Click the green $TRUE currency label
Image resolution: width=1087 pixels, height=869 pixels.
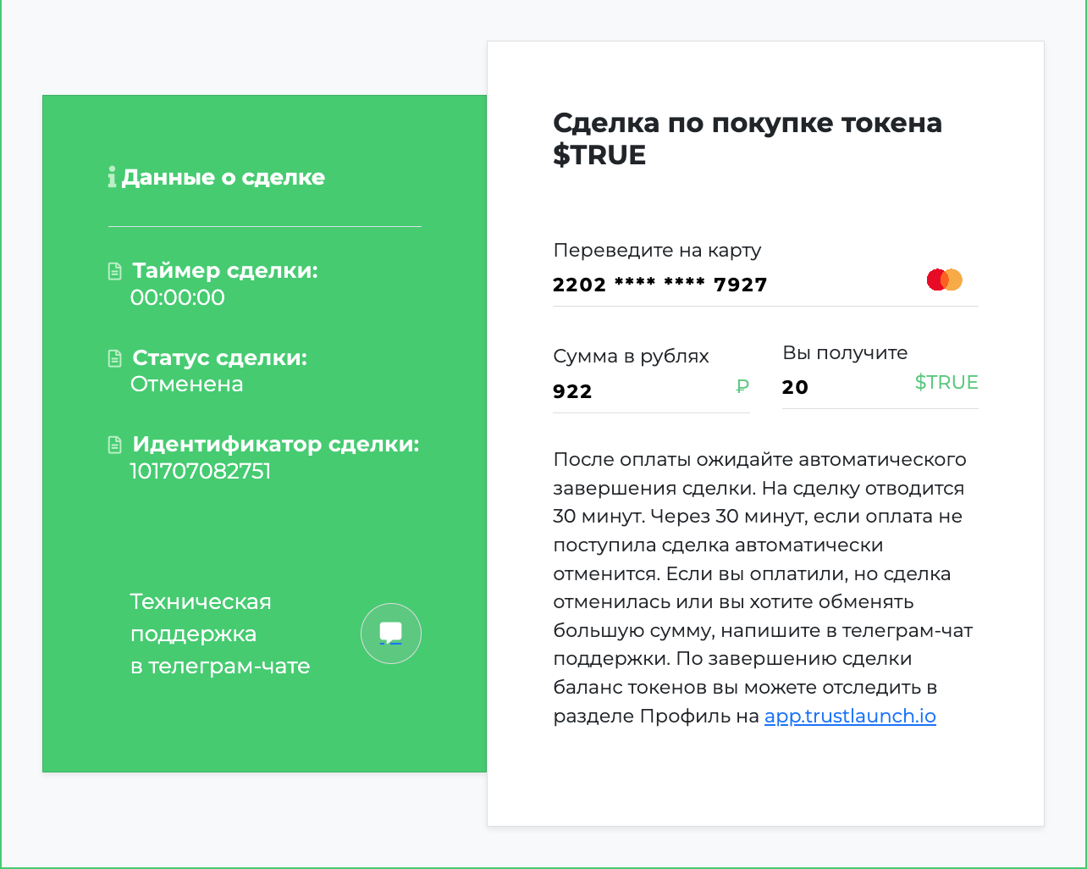pyautogui.click(x=946, y=382)
